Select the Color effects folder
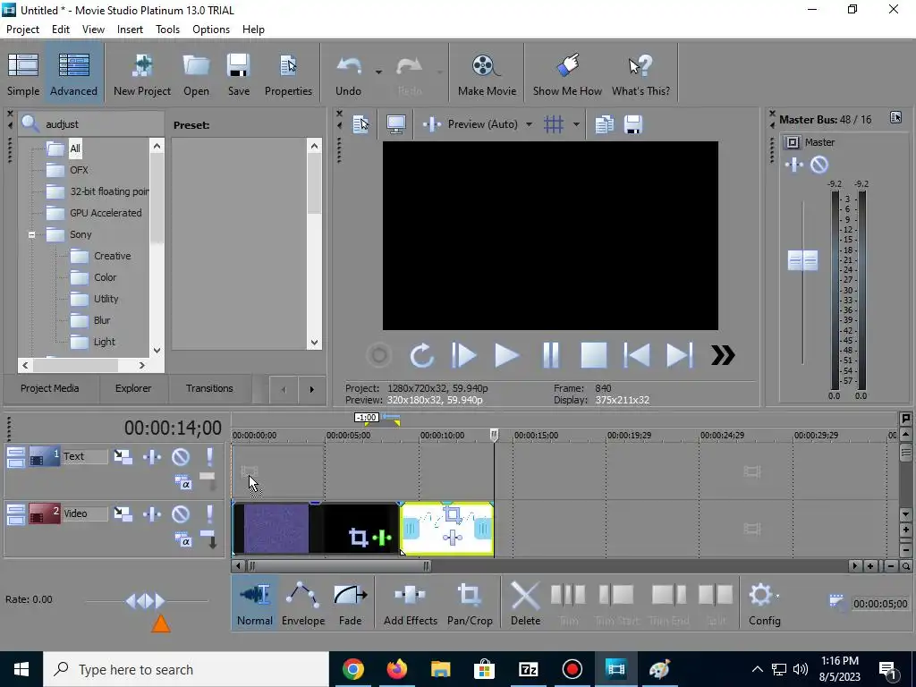 [x=106, y=277]
